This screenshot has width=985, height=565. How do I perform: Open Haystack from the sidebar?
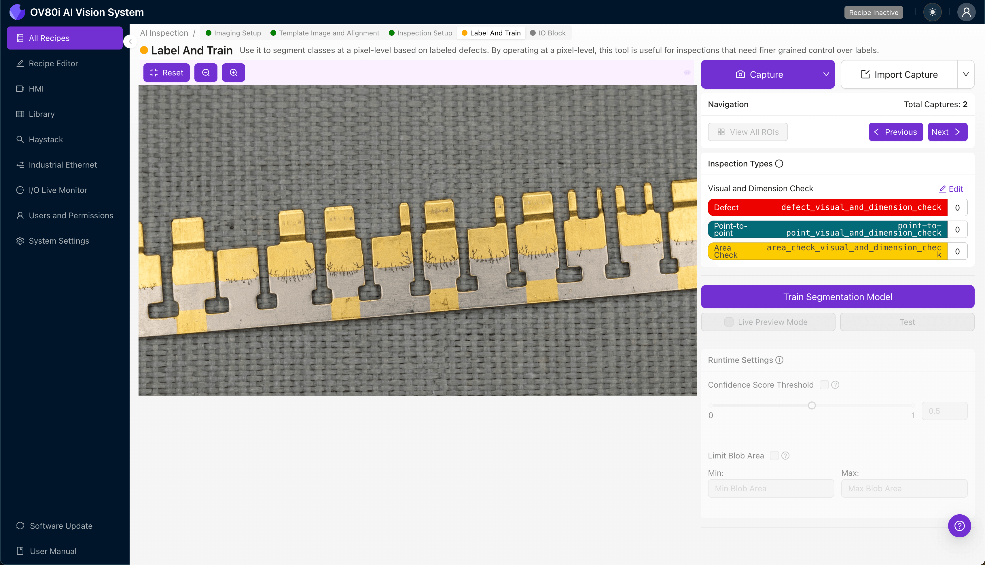[x=46, y=139]
